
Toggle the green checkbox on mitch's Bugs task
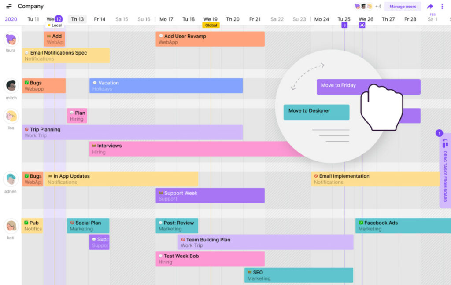(26, 83)
